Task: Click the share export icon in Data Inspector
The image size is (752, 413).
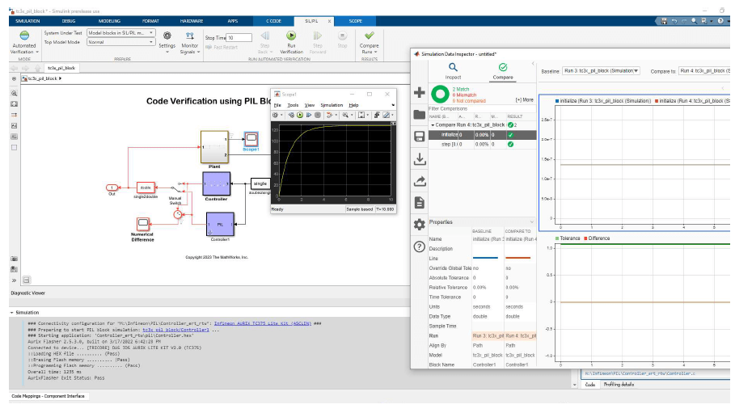Action: point(419,181)
